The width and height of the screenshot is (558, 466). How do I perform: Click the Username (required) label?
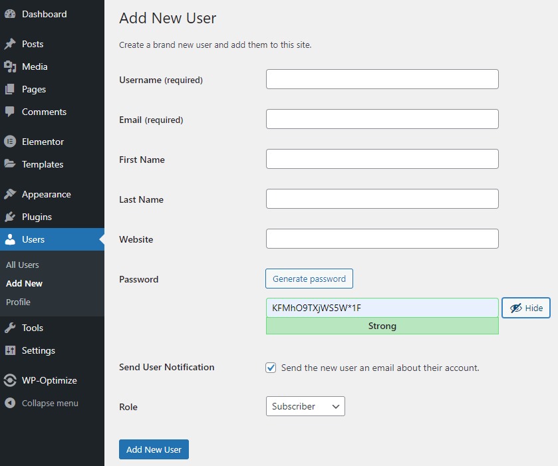click(161, 80)
